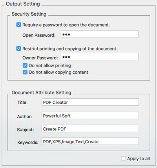Disable the Do not allow printing option
This screenshot has height=168, width=157.
tap(25, 65)
